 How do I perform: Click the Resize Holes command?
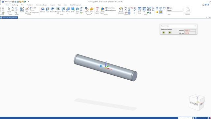(110, 8)
